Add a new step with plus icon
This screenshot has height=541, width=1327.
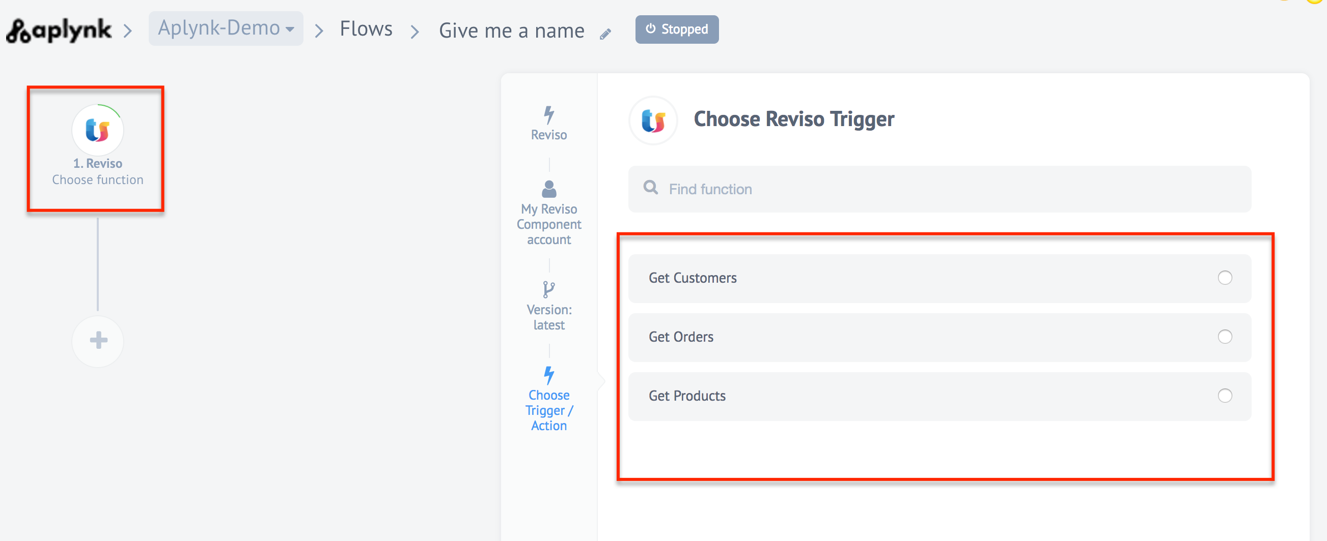(x=98, y=341)
